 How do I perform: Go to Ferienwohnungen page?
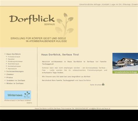(x=15, y=71)
